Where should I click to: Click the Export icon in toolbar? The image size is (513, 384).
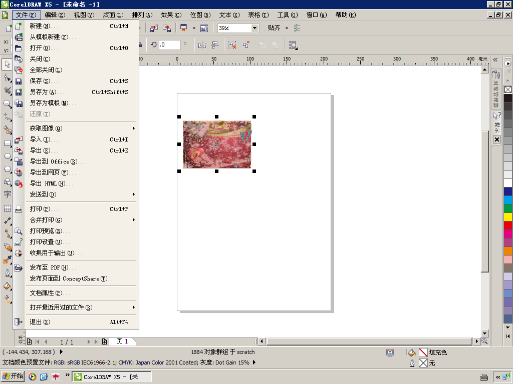pos(167,28)
